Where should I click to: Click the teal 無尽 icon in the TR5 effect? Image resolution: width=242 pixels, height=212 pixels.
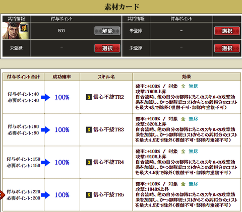pos(193,184)
